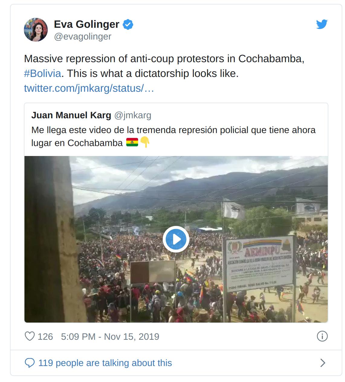Click the Twitter bird logo

pyautogui.click(x=322, y=24)
